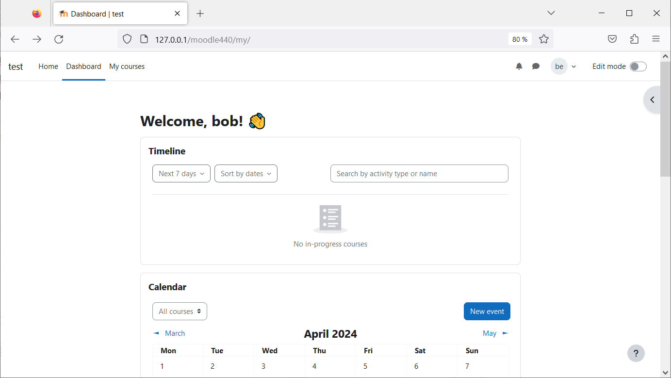The width and height of the screenshot is (671, 378).
Task: Click the test site name link
Action: tap(16, 66)
